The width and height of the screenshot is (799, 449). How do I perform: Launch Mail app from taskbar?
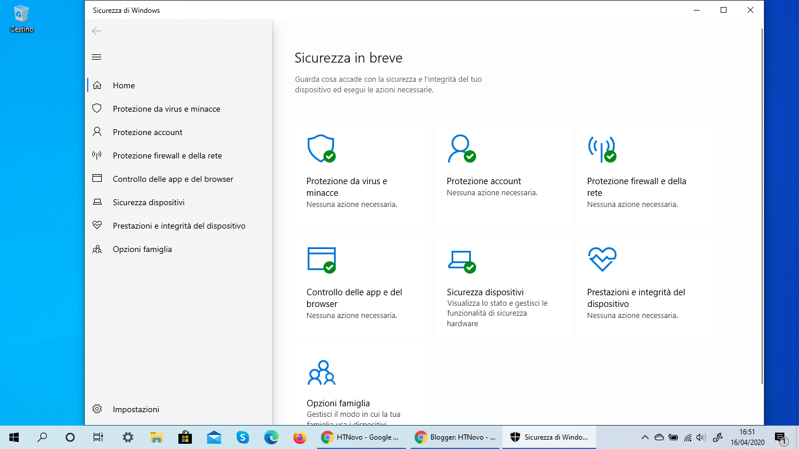point(213,437)
